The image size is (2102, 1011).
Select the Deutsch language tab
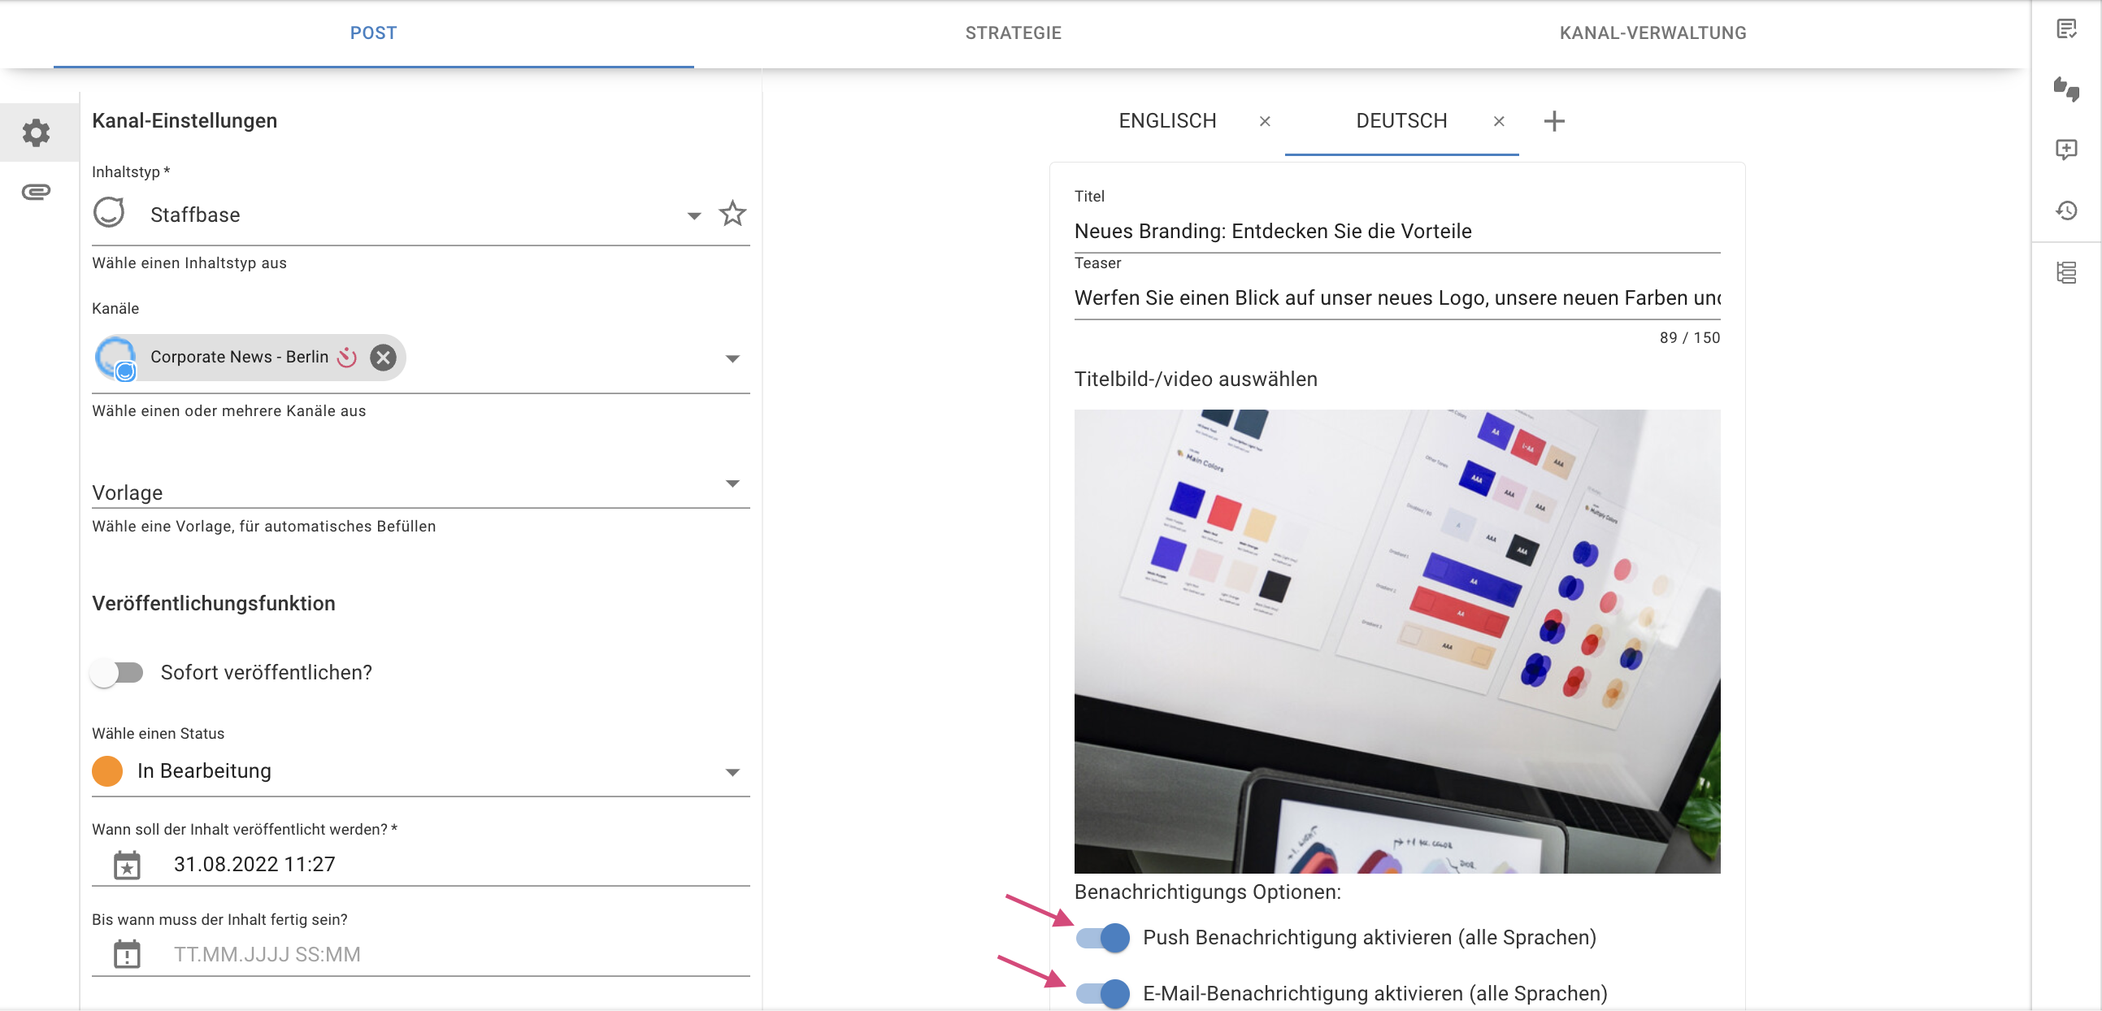[1402, 122]
